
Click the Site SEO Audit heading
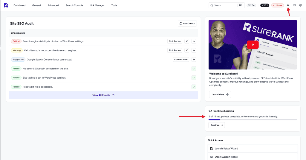click(x=22, y=24)
